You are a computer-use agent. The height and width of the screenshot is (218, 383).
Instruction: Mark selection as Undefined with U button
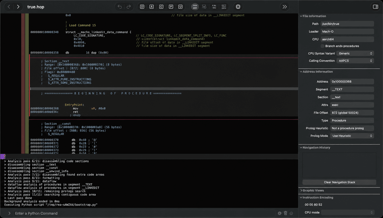180,7
